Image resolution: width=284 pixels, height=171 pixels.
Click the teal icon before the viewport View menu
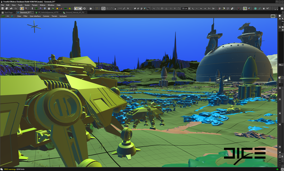pos(12,16)
